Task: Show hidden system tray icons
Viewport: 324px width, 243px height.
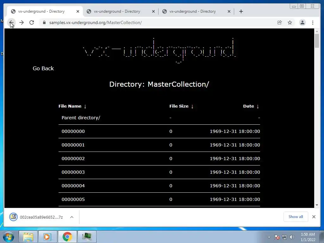Action: [269, 237]
